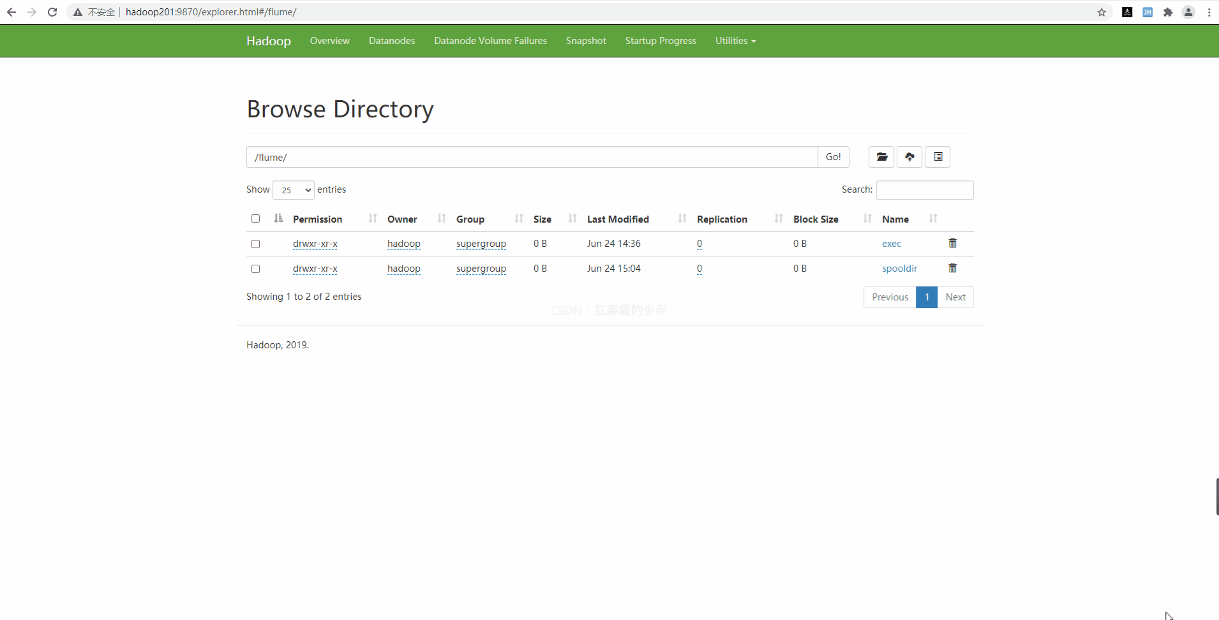Edit permission drwxr-xr-x of spooldir row
The width and height of the screenshot is (1219, 620).
315,269
